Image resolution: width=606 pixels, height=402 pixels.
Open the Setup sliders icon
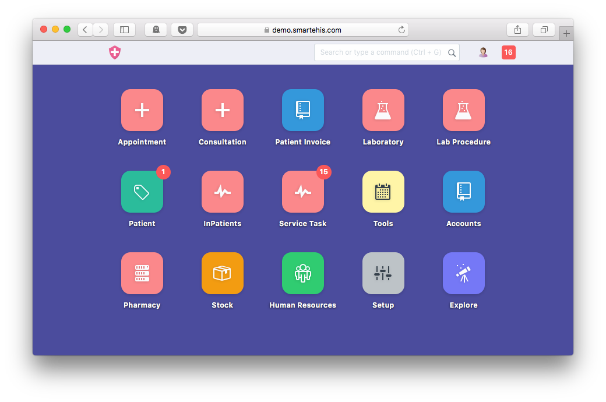coord(383,273)
